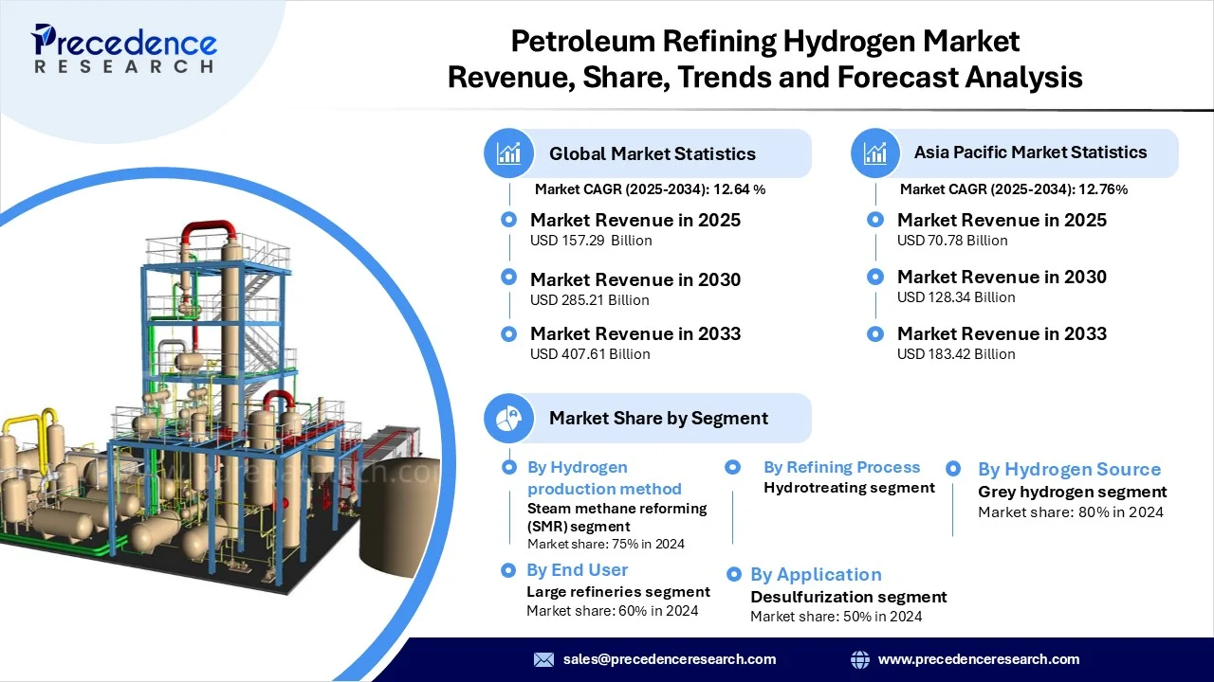Click the By End User bullet marker

(x=509, y=569)
